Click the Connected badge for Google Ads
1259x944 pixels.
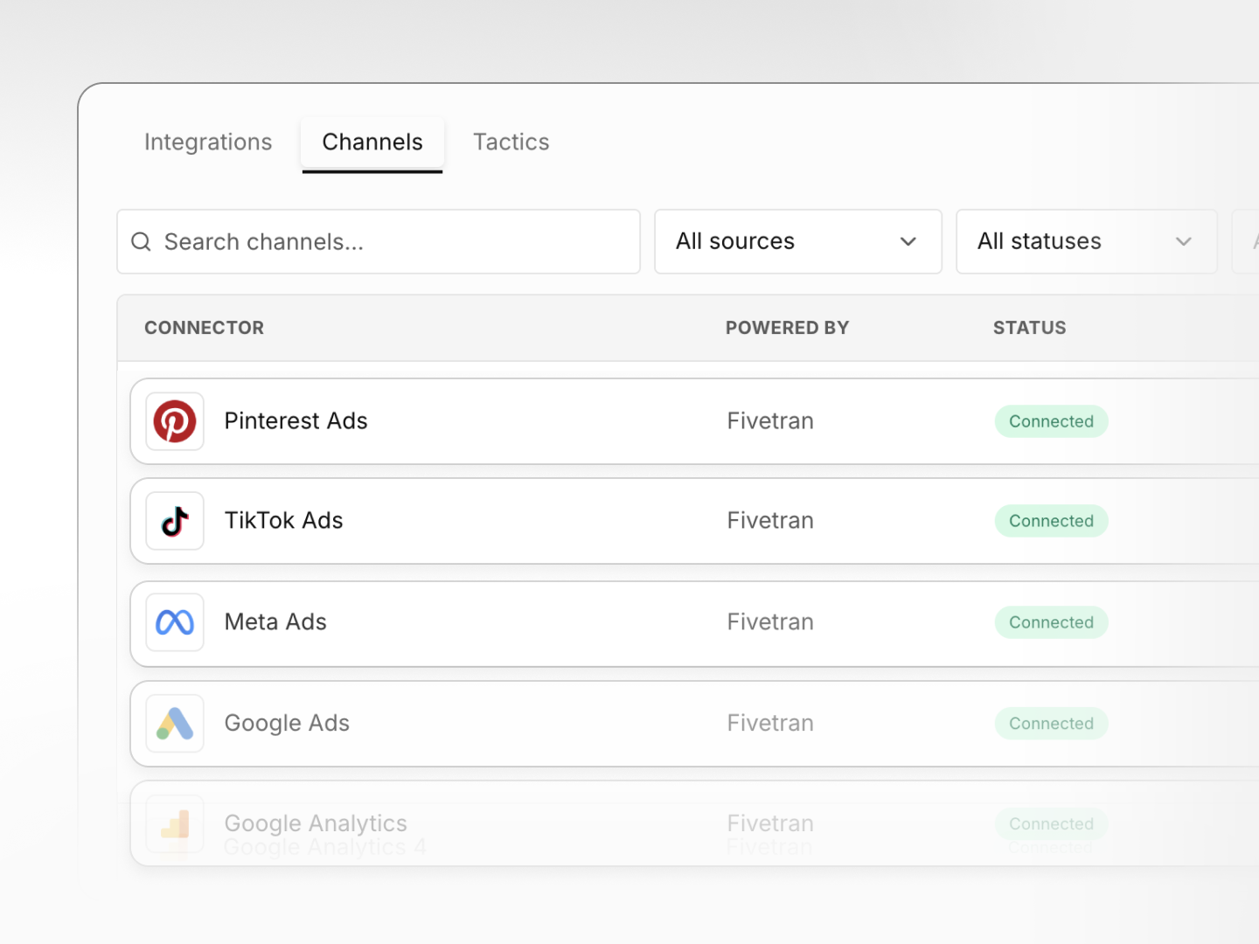[x=1051, y=724]
